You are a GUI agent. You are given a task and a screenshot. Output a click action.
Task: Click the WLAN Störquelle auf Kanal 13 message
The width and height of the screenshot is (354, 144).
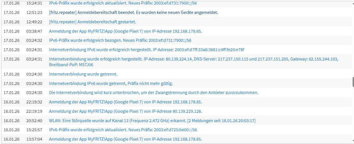(152, 121)
